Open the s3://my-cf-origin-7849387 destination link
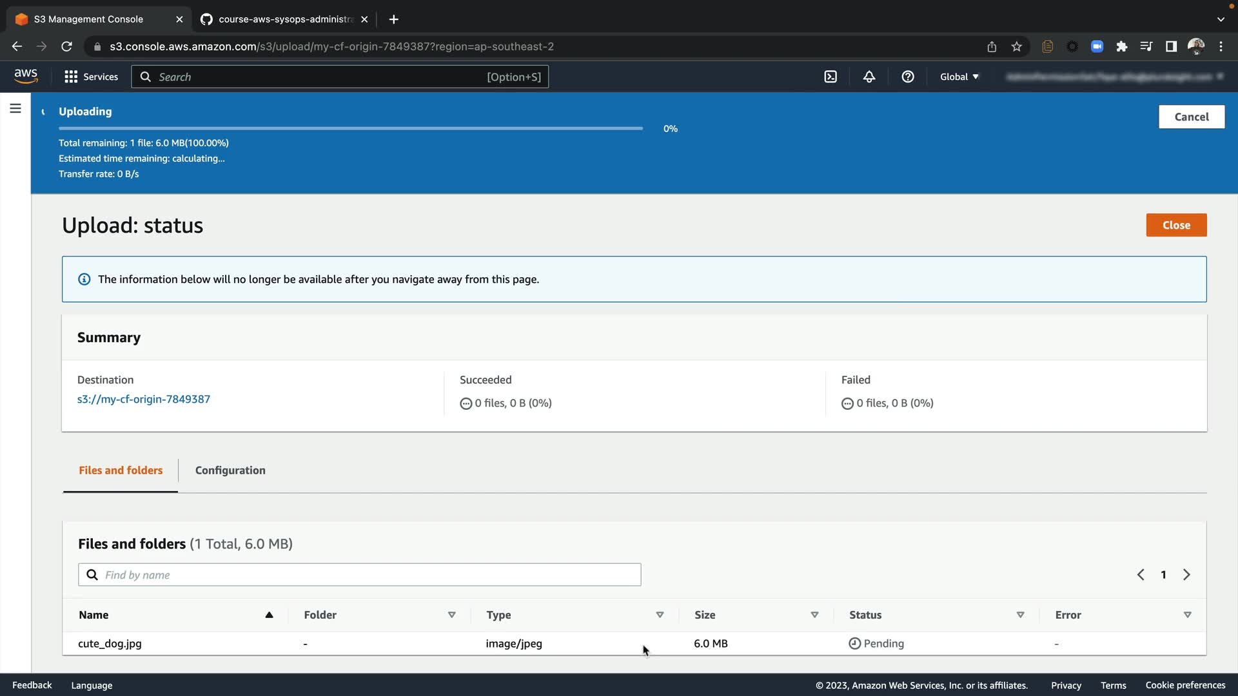1238x696 pixels. [144, 399]
